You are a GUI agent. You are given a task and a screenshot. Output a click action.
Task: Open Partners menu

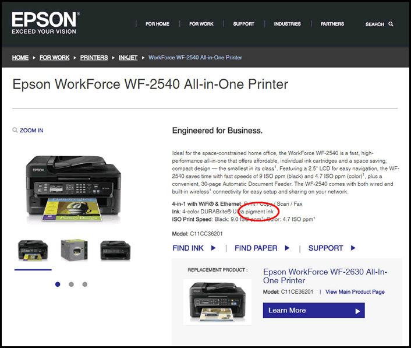332,24
